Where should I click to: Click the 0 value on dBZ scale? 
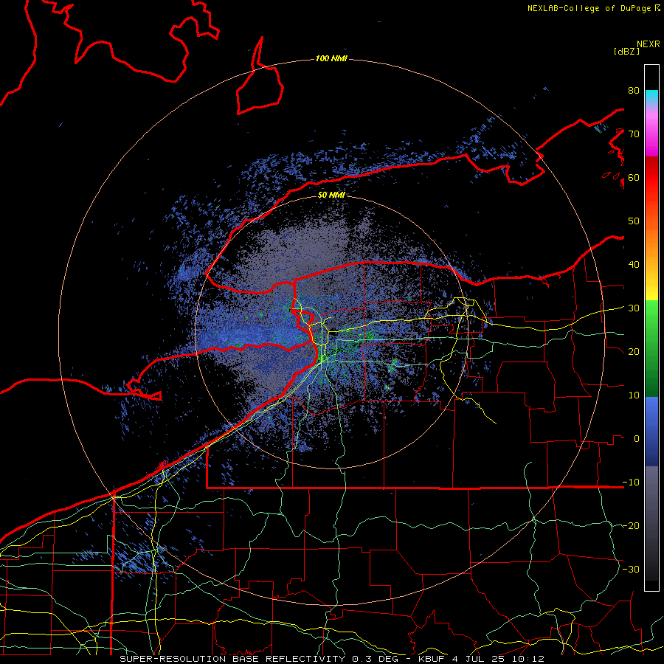pyautogui.click(x=637, y=439)
